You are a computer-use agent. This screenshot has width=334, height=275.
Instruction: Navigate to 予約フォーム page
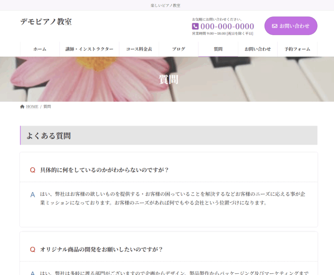click(x=297, y=49)
